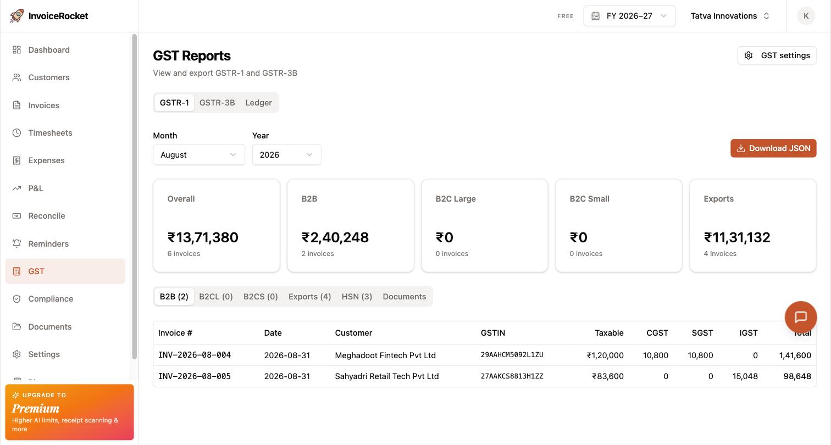Click the GST calculator icon
This screenshot has height=445, width=831.
[x=17, y=271]
